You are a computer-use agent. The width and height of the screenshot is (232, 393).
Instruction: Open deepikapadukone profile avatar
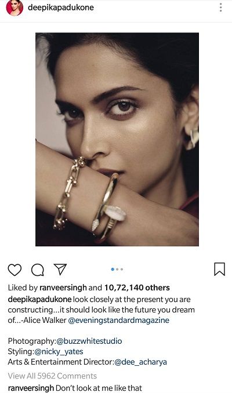click(14, 8)
